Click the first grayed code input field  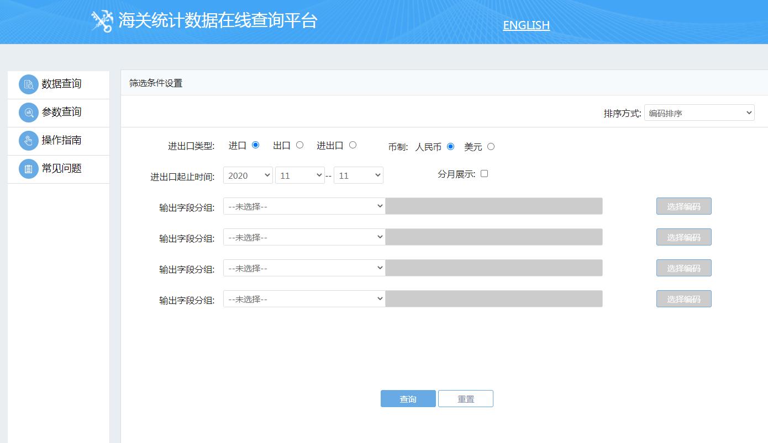tap(495, 205)
